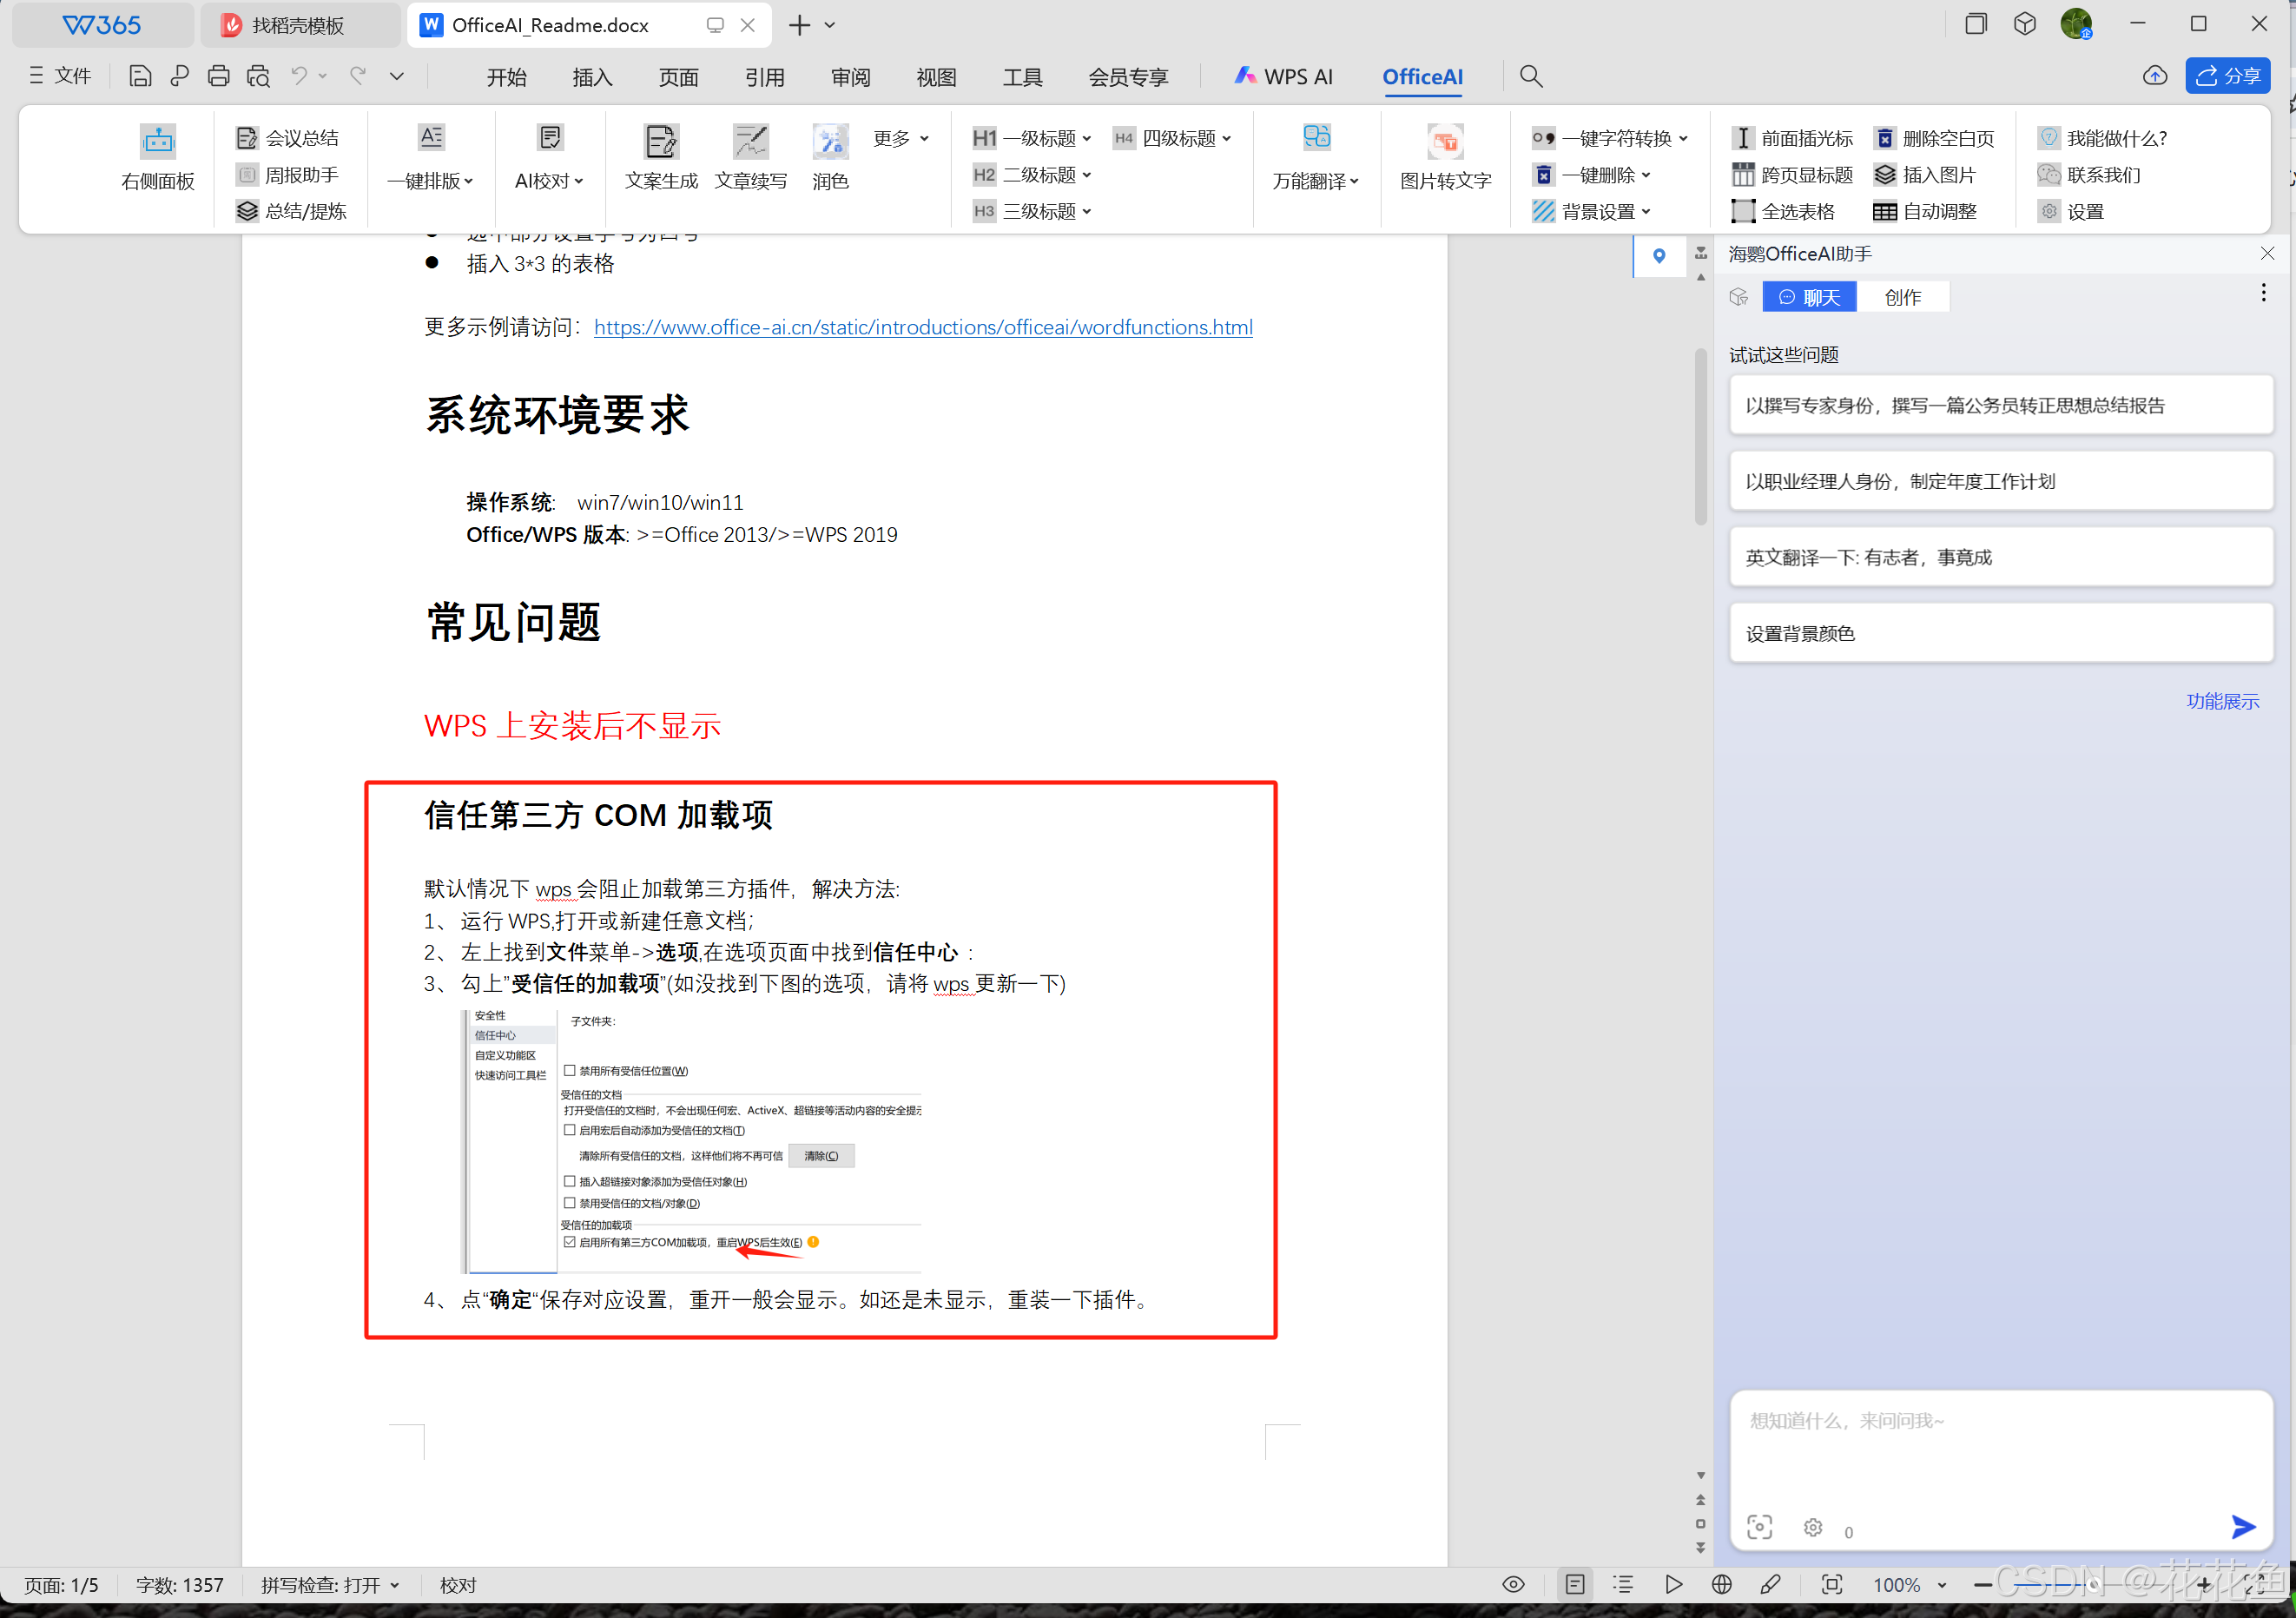Viewport: 2296px width, 1618px height.
Task: Click the 删除空白页 icon
Action: coord(1885,138)
